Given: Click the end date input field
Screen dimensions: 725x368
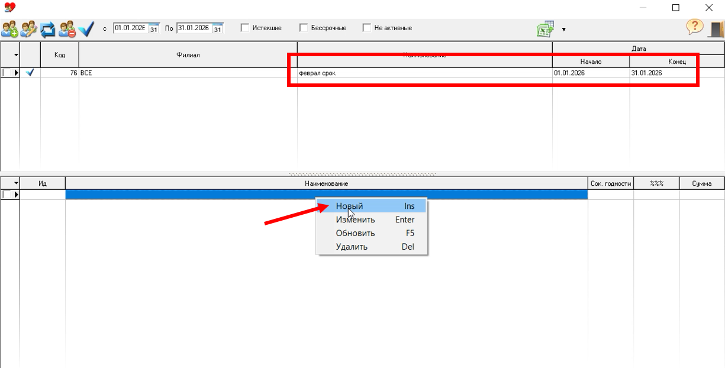Looking at the screenshot, I should 194,28.
